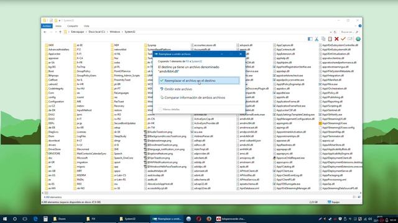Select the AppVStreamingUX.exe.config file
The width and height of the screenshot is (398, 223).
tap(336, 128)
